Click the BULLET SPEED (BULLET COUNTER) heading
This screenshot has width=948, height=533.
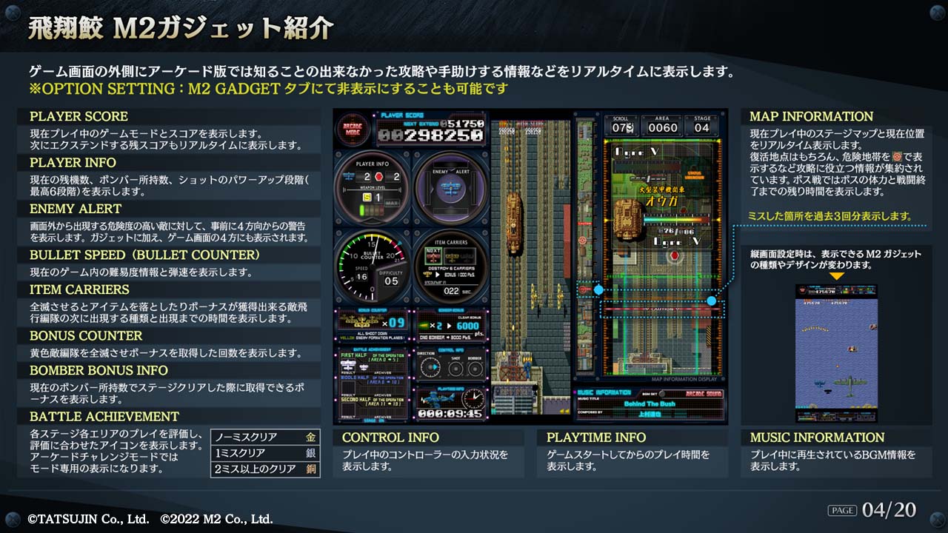pos(145,255)
